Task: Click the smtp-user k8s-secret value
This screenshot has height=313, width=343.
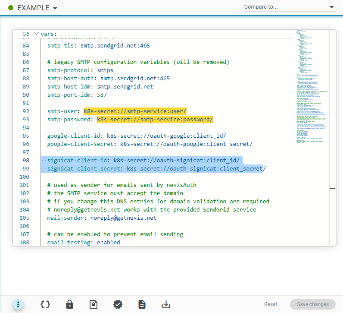Action: tap(135, 111)
